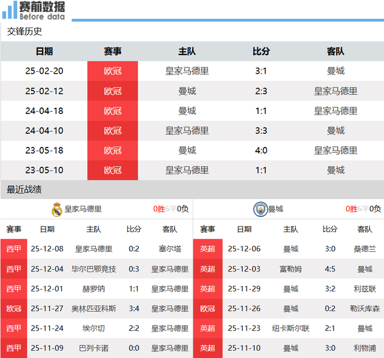Click the date 23-05-10 in 交锋历史

coord(44,170)
